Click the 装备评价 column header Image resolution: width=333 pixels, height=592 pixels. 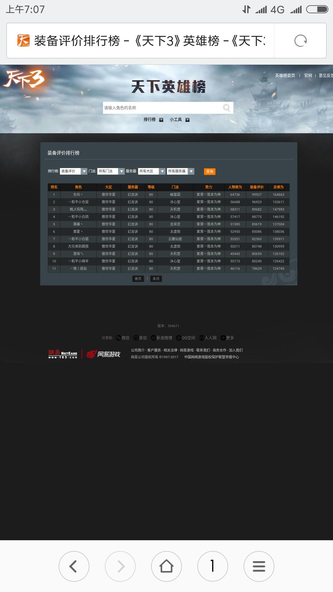pyautogui.click(x=257, y=187)
